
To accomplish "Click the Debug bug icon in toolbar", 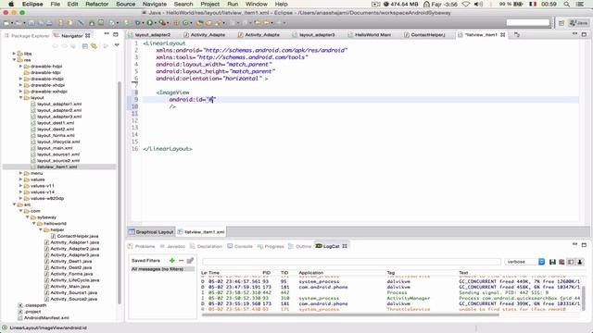I will 137,23.
